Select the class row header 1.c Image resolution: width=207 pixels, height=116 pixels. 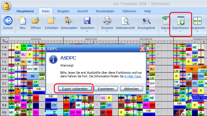point(4,61)
